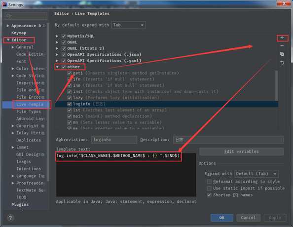
Task: Click the minus icon to remove template
Action: [282, 46]
